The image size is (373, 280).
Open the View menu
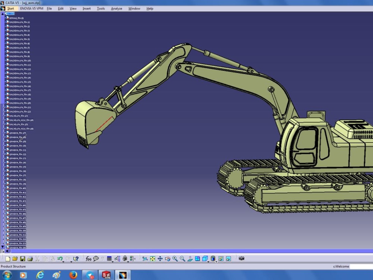coord(73,9)
